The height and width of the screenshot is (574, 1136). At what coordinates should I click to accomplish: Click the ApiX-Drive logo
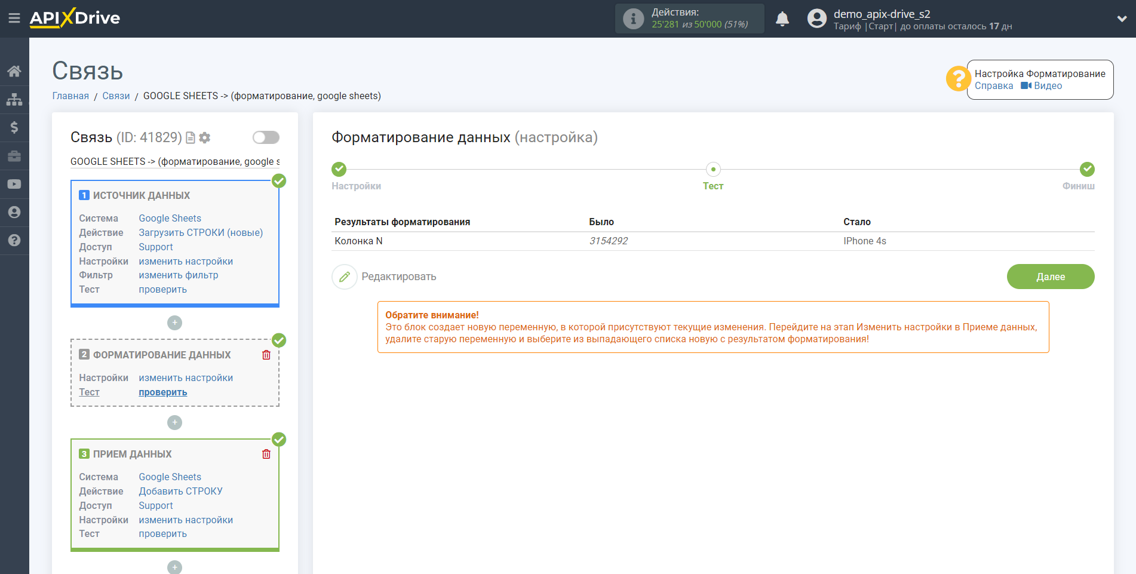click(75, 18)
